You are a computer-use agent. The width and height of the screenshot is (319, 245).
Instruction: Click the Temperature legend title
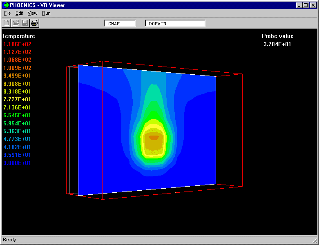[x=18, y=36]
